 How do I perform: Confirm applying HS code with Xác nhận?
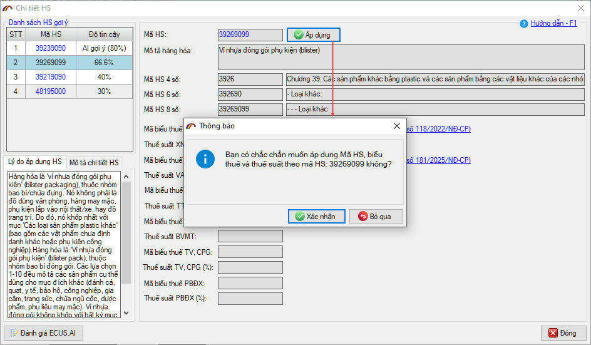click(316, 216)
